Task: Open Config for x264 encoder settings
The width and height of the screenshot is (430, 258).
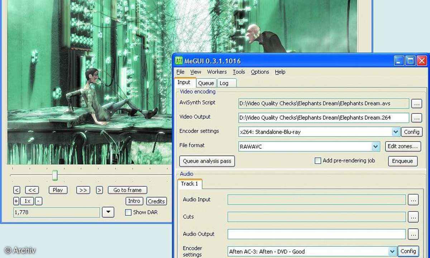Action: [411, 132]
